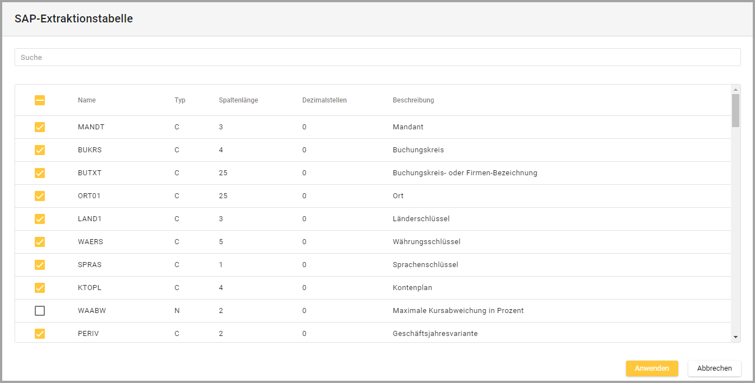
Task: Click the Beschreibung column header
Action: (x=413, y=100)
